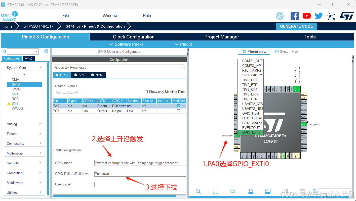Click the ST logo in the header

coord(347,16)
